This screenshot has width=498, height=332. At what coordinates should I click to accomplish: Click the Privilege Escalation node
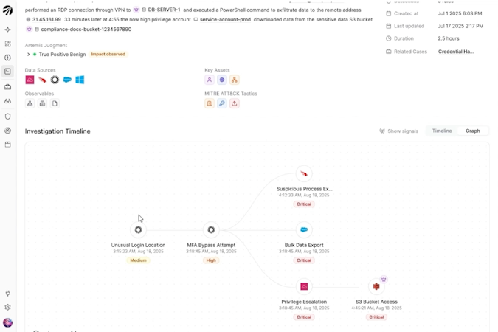(304, 286)
